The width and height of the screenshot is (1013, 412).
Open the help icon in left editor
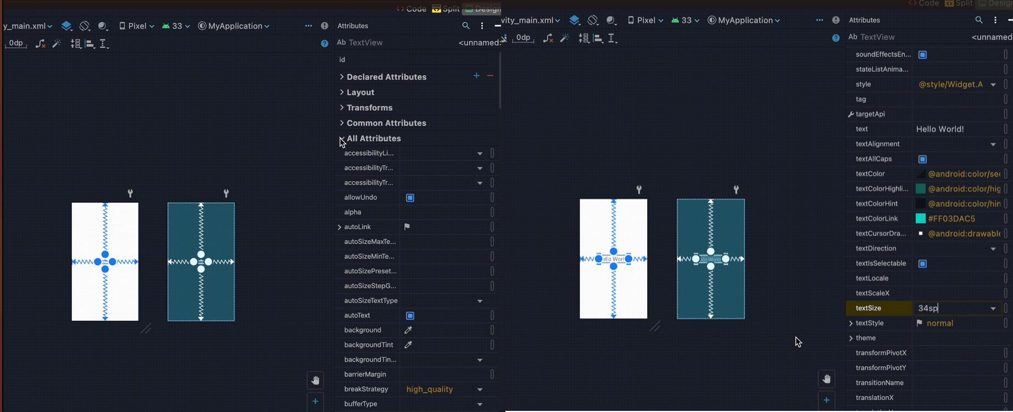coord(325,43)
